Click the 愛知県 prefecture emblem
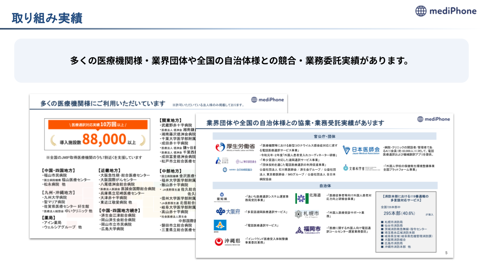The image size is (483, 271). tap(222, 197)
